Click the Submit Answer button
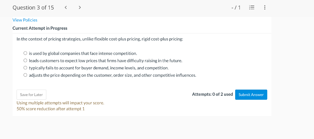314x139 pixels. click(x=251, y=95)
